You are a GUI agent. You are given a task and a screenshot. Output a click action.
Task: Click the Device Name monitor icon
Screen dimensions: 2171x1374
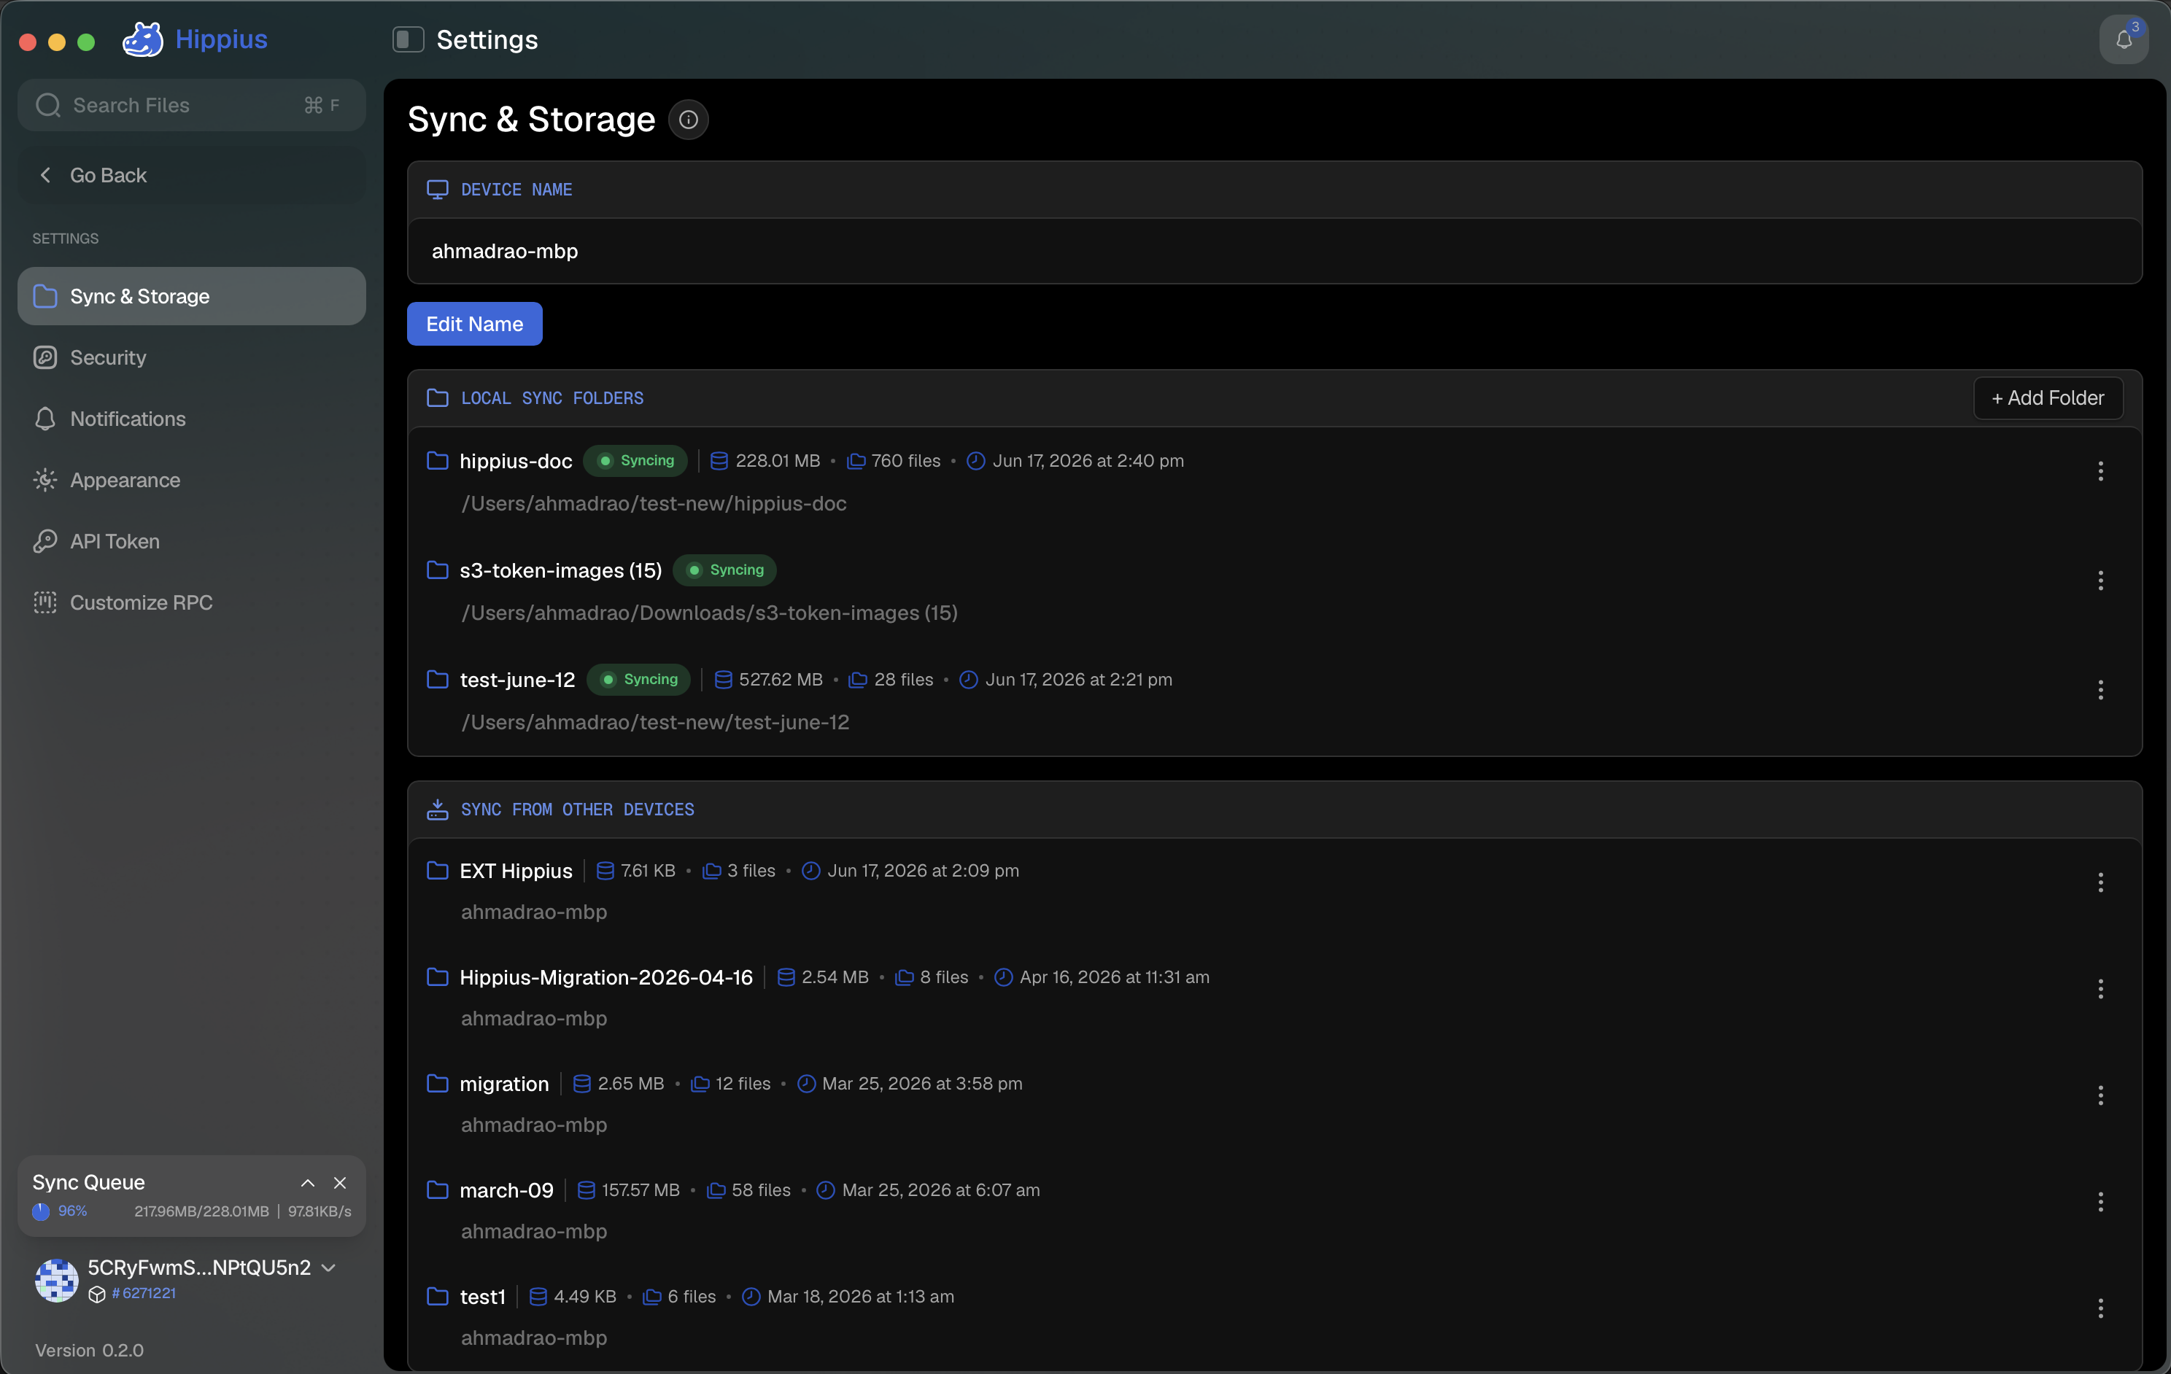click(x=437, y=190)
